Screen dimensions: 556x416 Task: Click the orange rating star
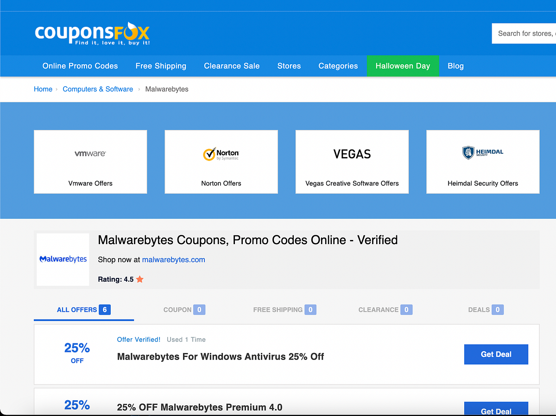pos(139,278)
